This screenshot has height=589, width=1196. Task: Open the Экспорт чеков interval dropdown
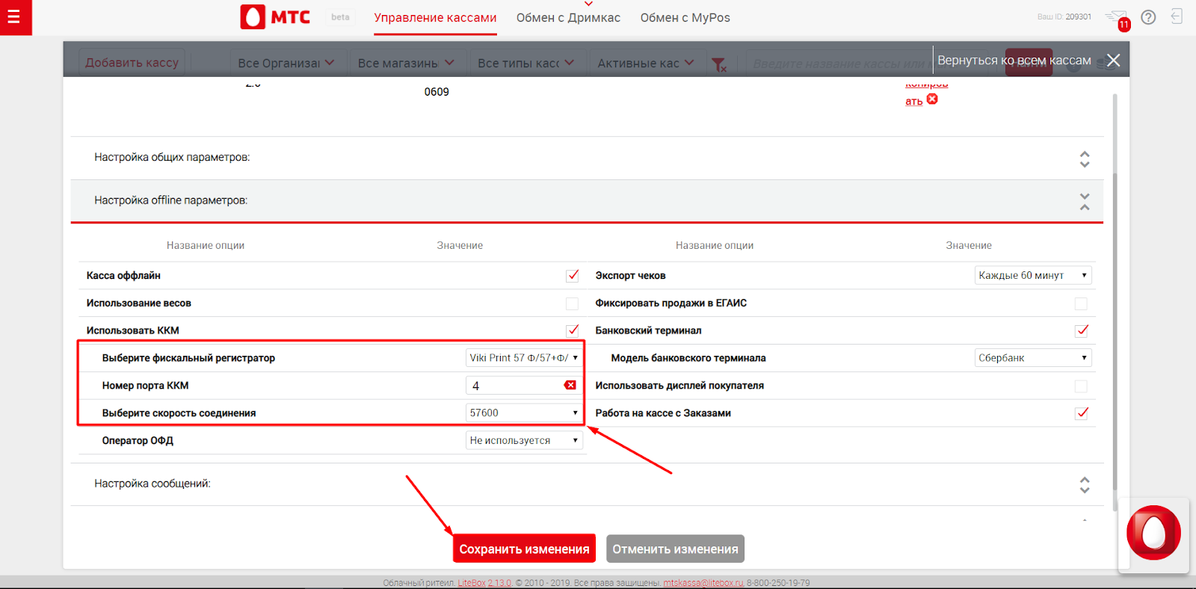tap(1033, 275)
